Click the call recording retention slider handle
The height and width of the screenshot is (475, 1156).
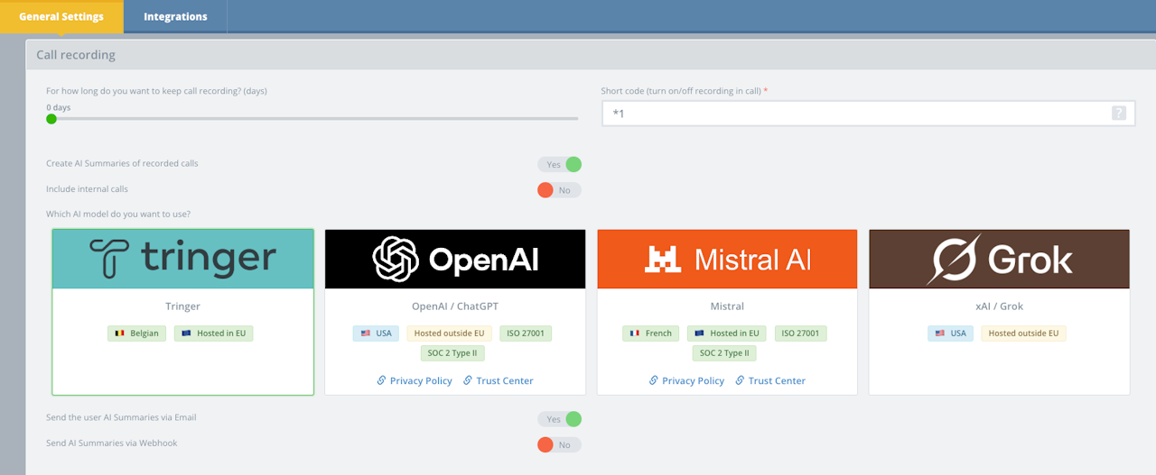(51, 118)
